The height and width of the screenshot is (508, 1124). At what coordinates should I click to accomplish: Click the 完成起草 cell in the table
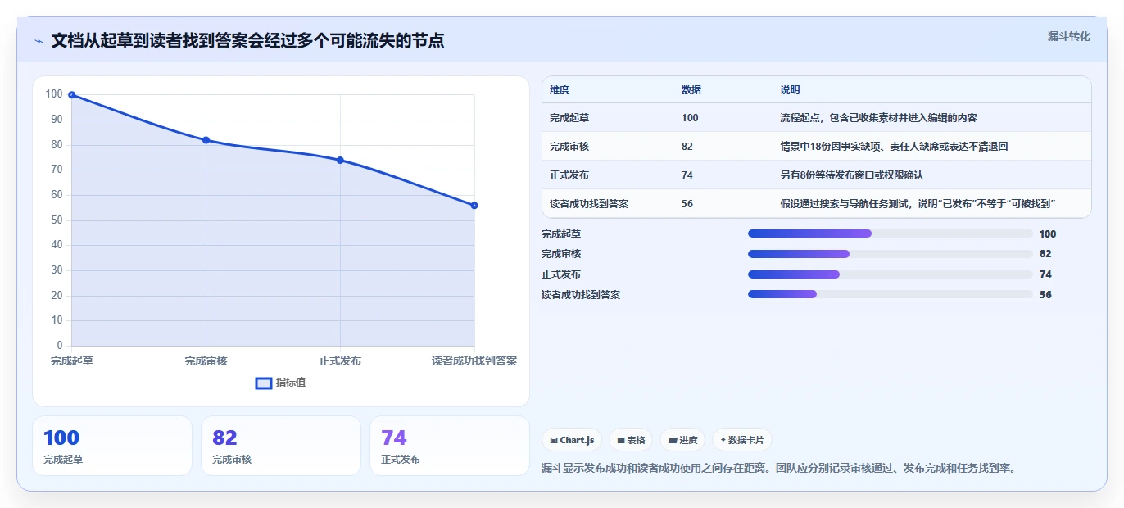(x=569, y=118)
